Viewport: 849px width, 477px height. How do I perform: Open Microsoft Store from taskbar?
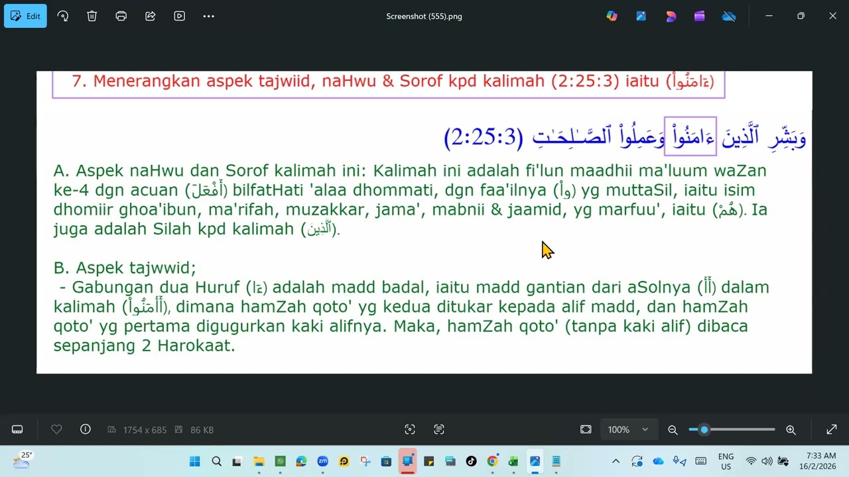[386, 461]
